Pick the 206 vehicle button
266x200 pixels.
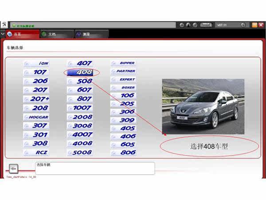coord(36,81)
